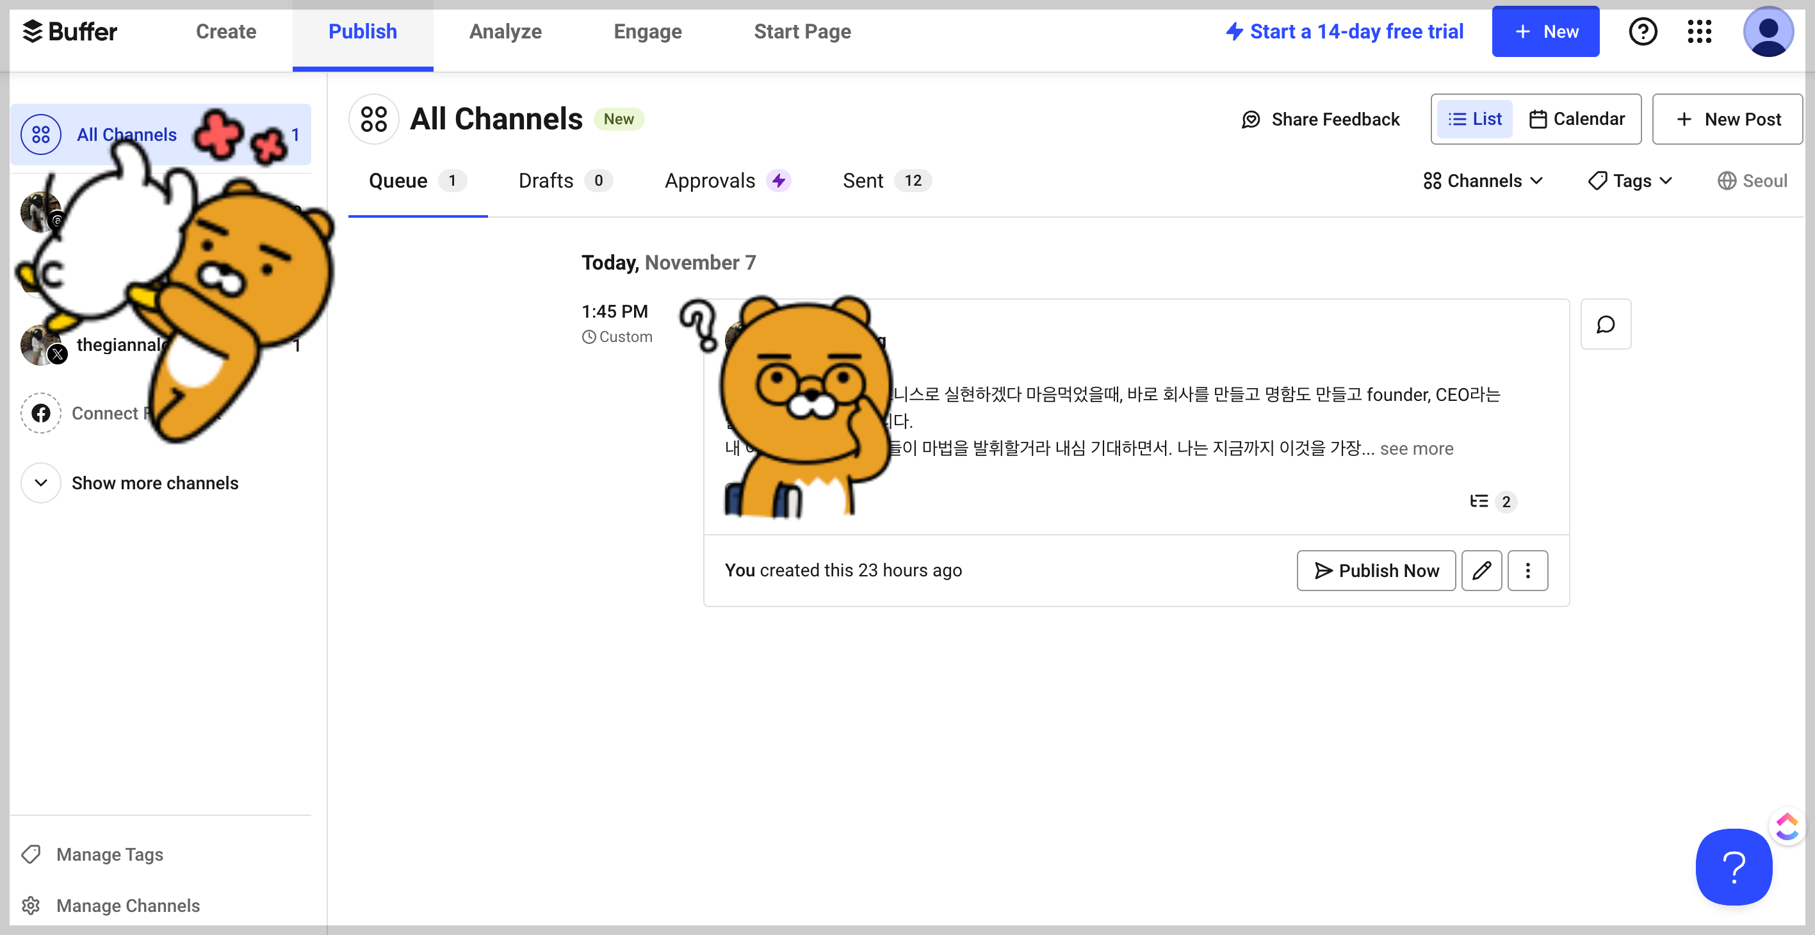Open the user avatar profile menu
1815x935 pixels.
coord(1767,32)
